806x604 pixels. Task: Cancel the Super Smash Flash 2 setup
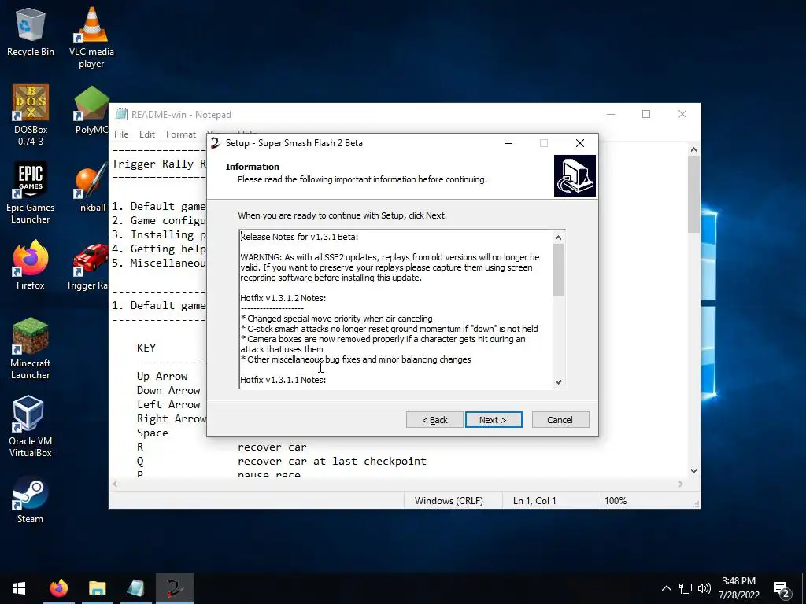(x=560, y=420)
